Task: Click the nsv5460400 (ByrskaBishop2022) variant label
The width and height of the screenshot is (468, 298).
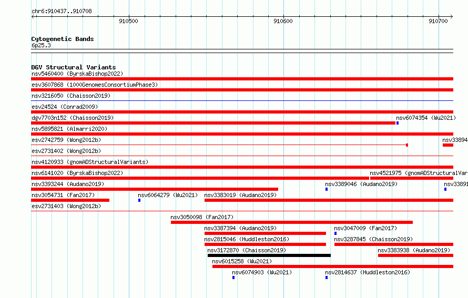Action: (77, 74)
